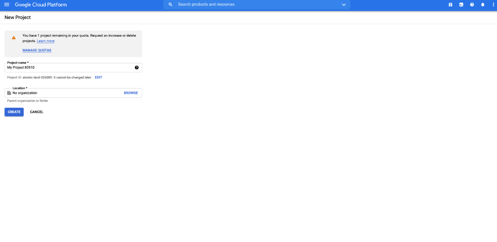Open the hamburger navigation menu
The height and width of the screenshot is (242, 497).
pos(6,5)
